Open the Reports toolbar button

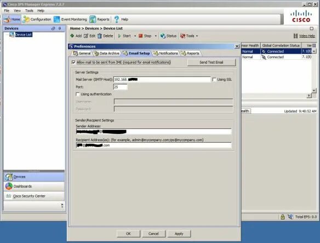point(100,19)
